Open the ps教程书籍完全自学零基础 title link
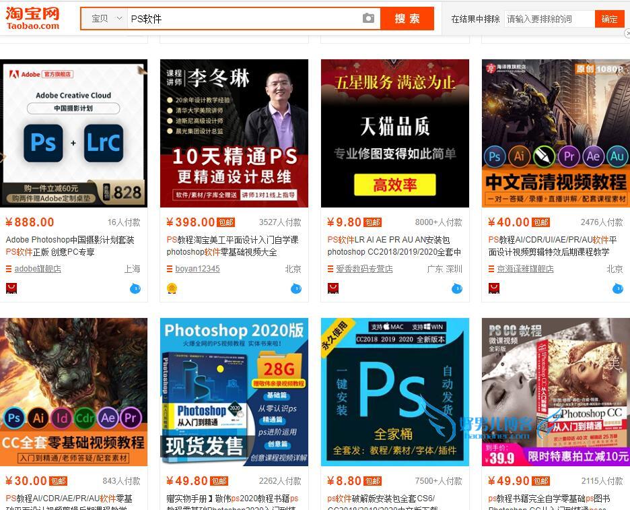This screenshot has width=630, height=510. tap(549, 503)
